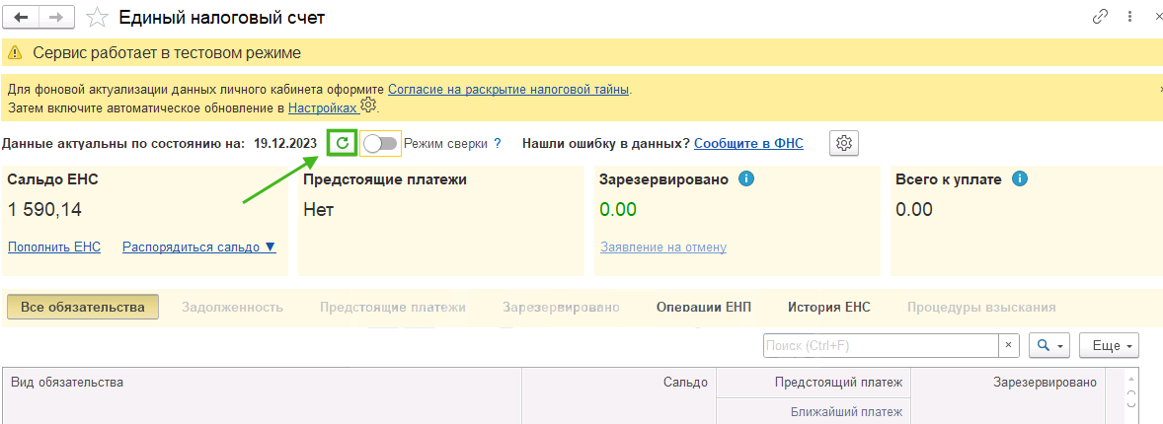Copy link using the chain icon
The image size is (1163, 424).
[1101, 17]
